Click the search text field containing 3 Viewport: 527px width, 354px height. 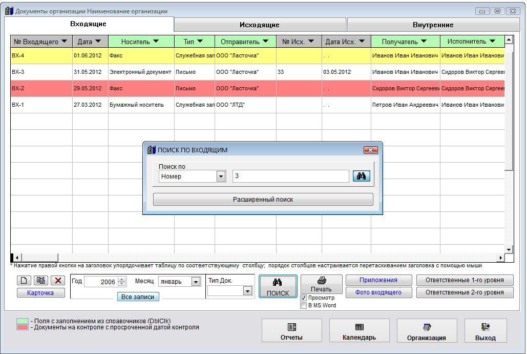pos(290,176)
